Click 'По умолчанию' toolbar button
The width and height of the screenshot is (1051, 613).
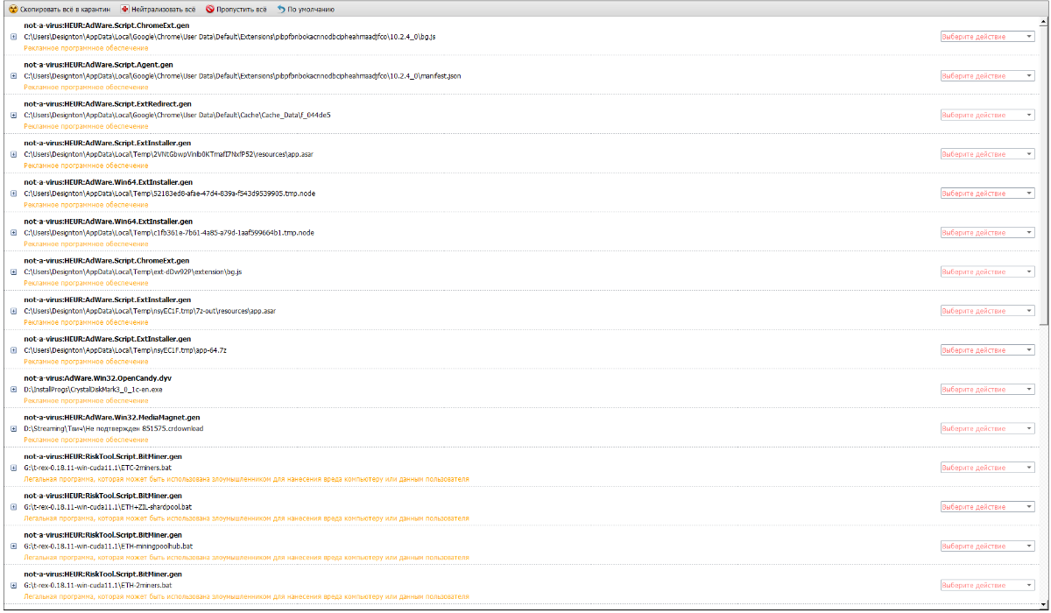click(x=306, y=9)
